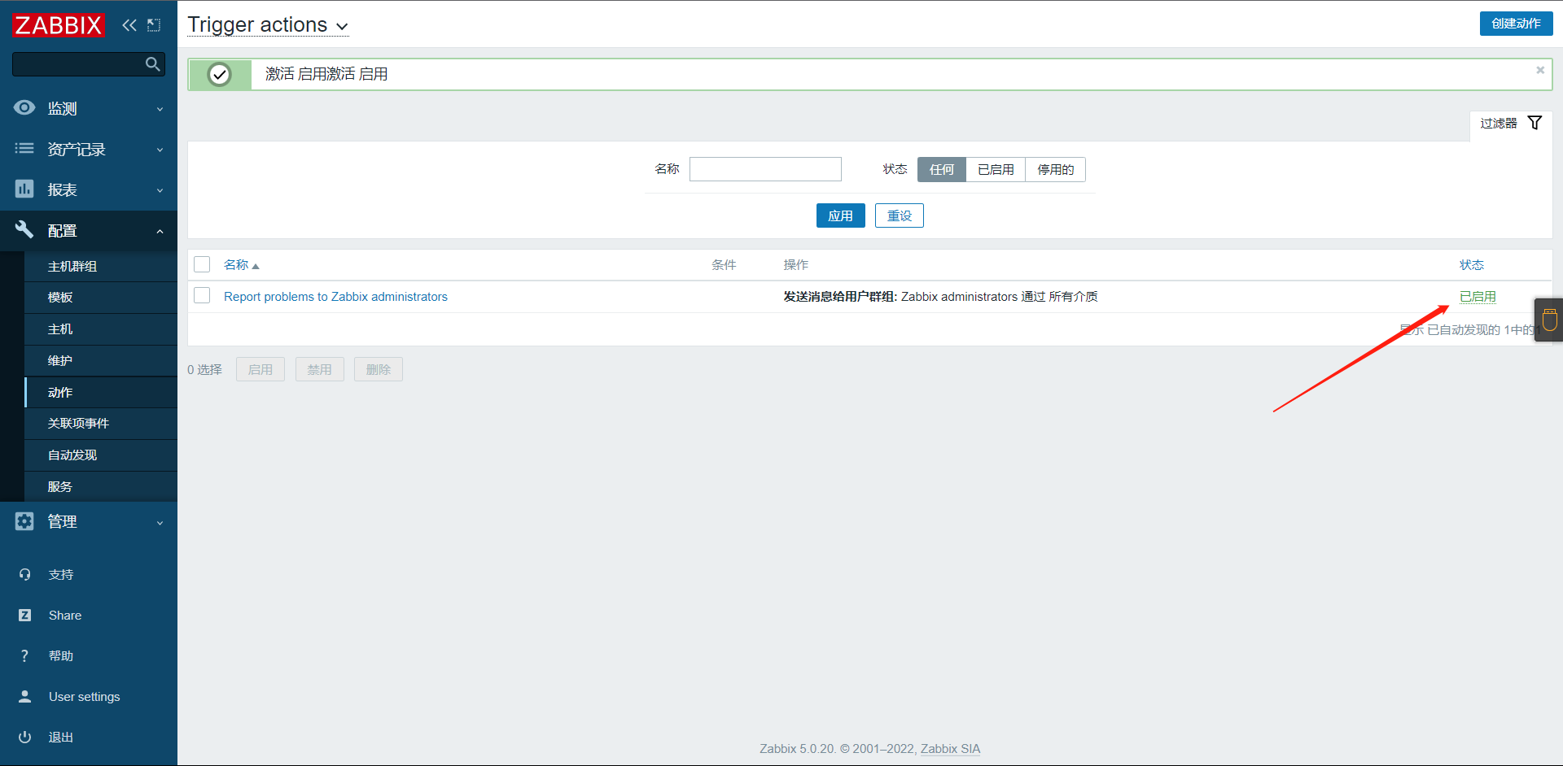Image resolution: width=1563 pixels, height=766 pixels.
Task: Sort by 状态 column header
Action: tap(1472, 265)
